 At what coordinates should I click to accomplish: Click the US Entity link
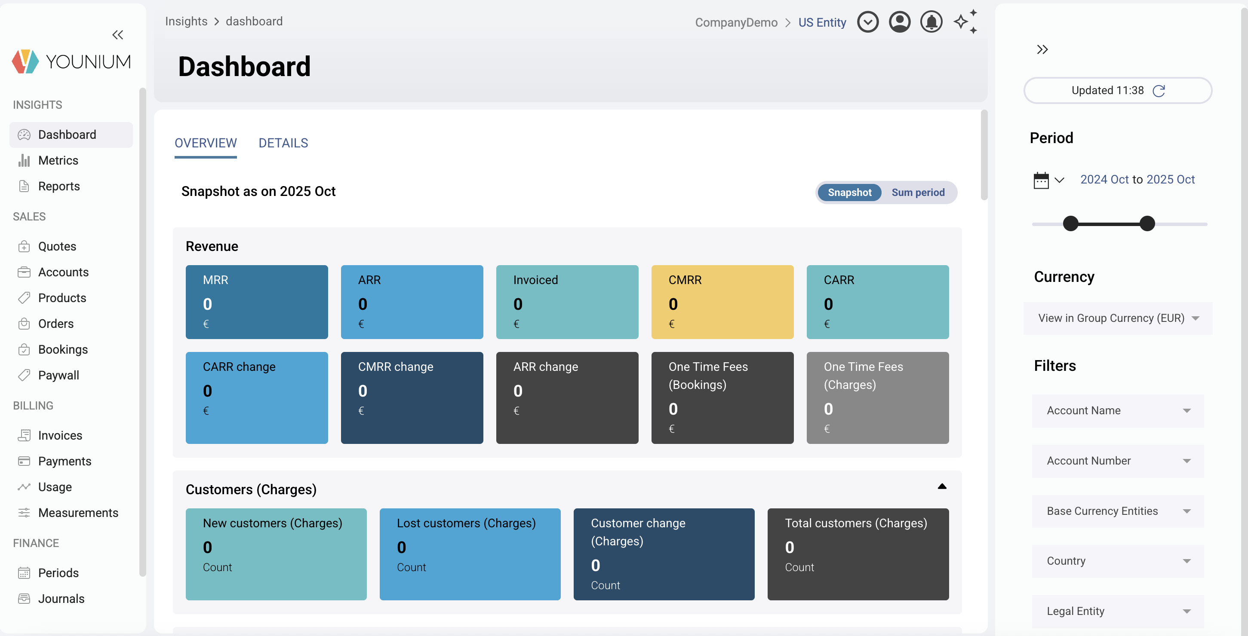coord(822,22)
